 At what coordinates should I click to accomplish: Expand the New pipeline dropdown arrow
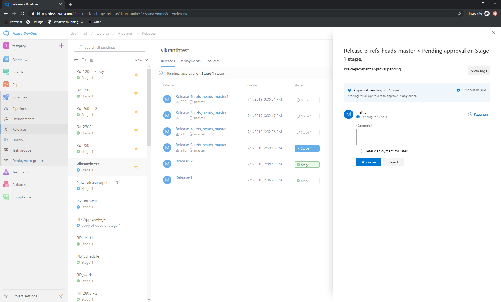[x=146, y=60]
